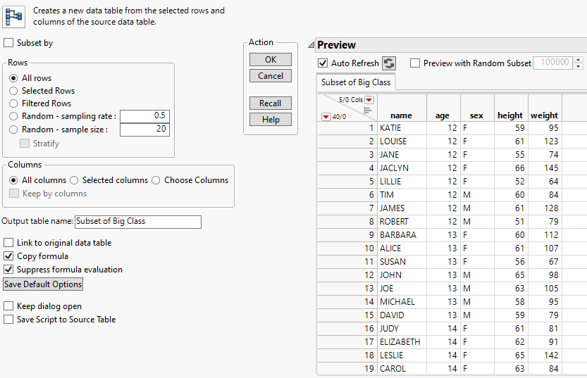Select the Filtered Rows radio button

click(13, 103)
